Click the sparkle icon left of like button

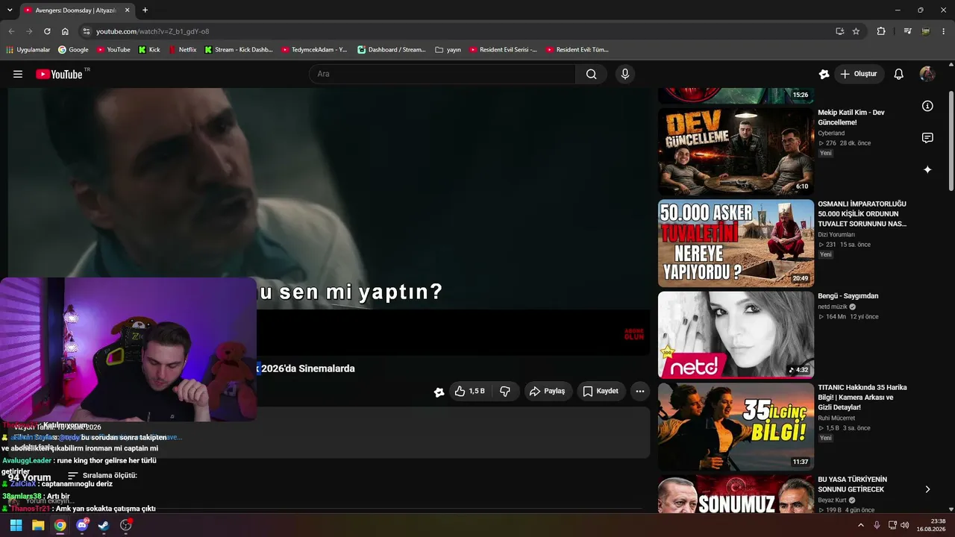pyautogui.click(x=439, y=392)
